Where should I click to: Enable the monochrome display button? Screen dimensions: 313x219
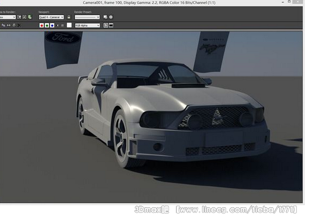pos(63,26)
